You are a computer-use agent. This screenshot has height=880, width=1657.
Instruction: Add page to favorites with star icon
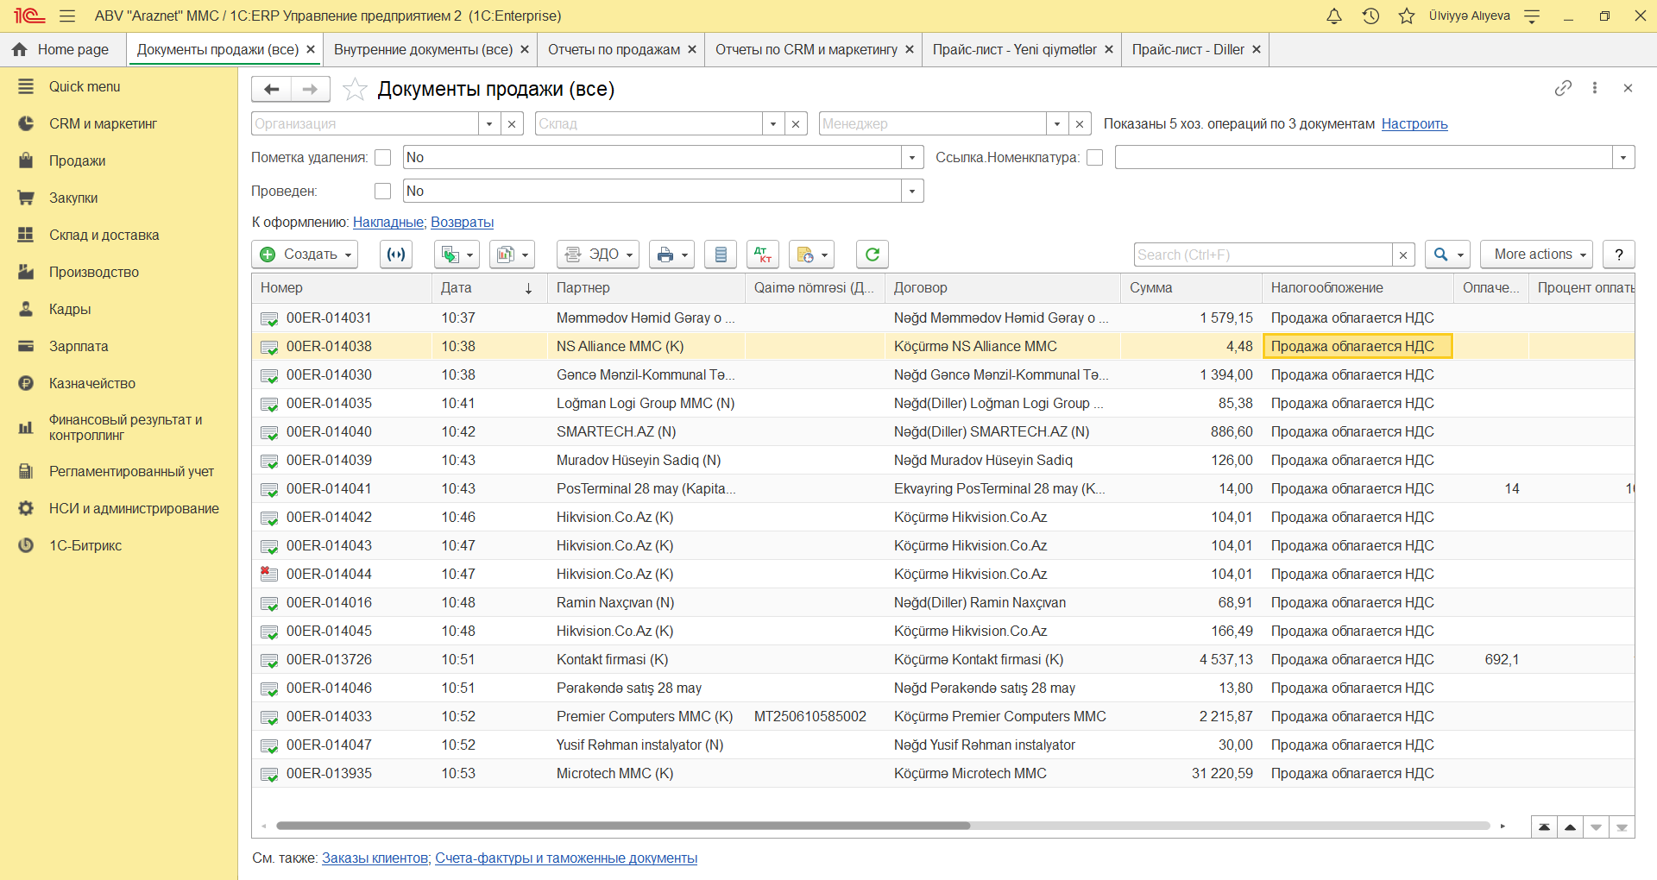pyautogui.click(x=355, y=89)
